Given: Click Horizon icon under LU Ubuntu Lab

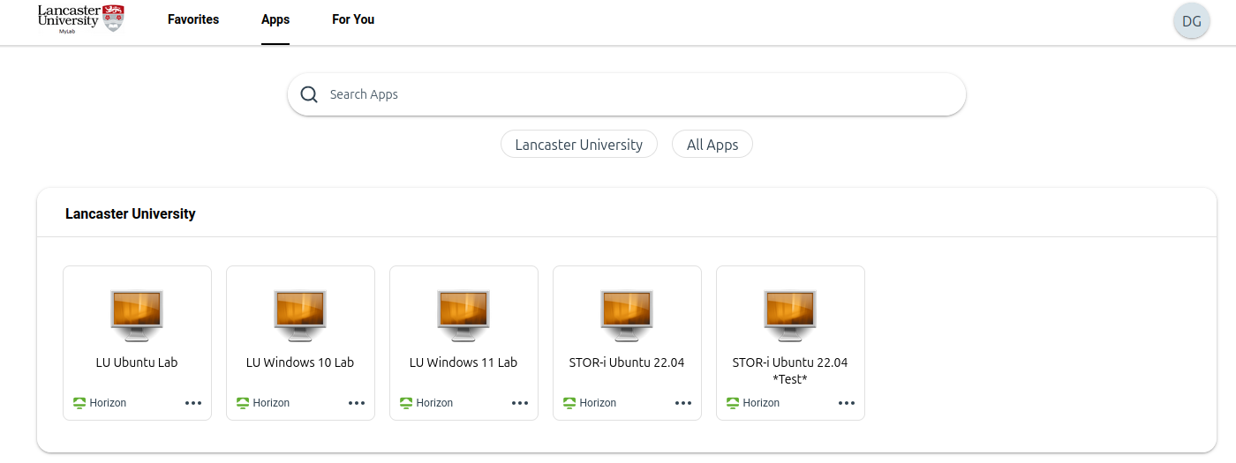Looking at the screenshot, I should point(79,403).
